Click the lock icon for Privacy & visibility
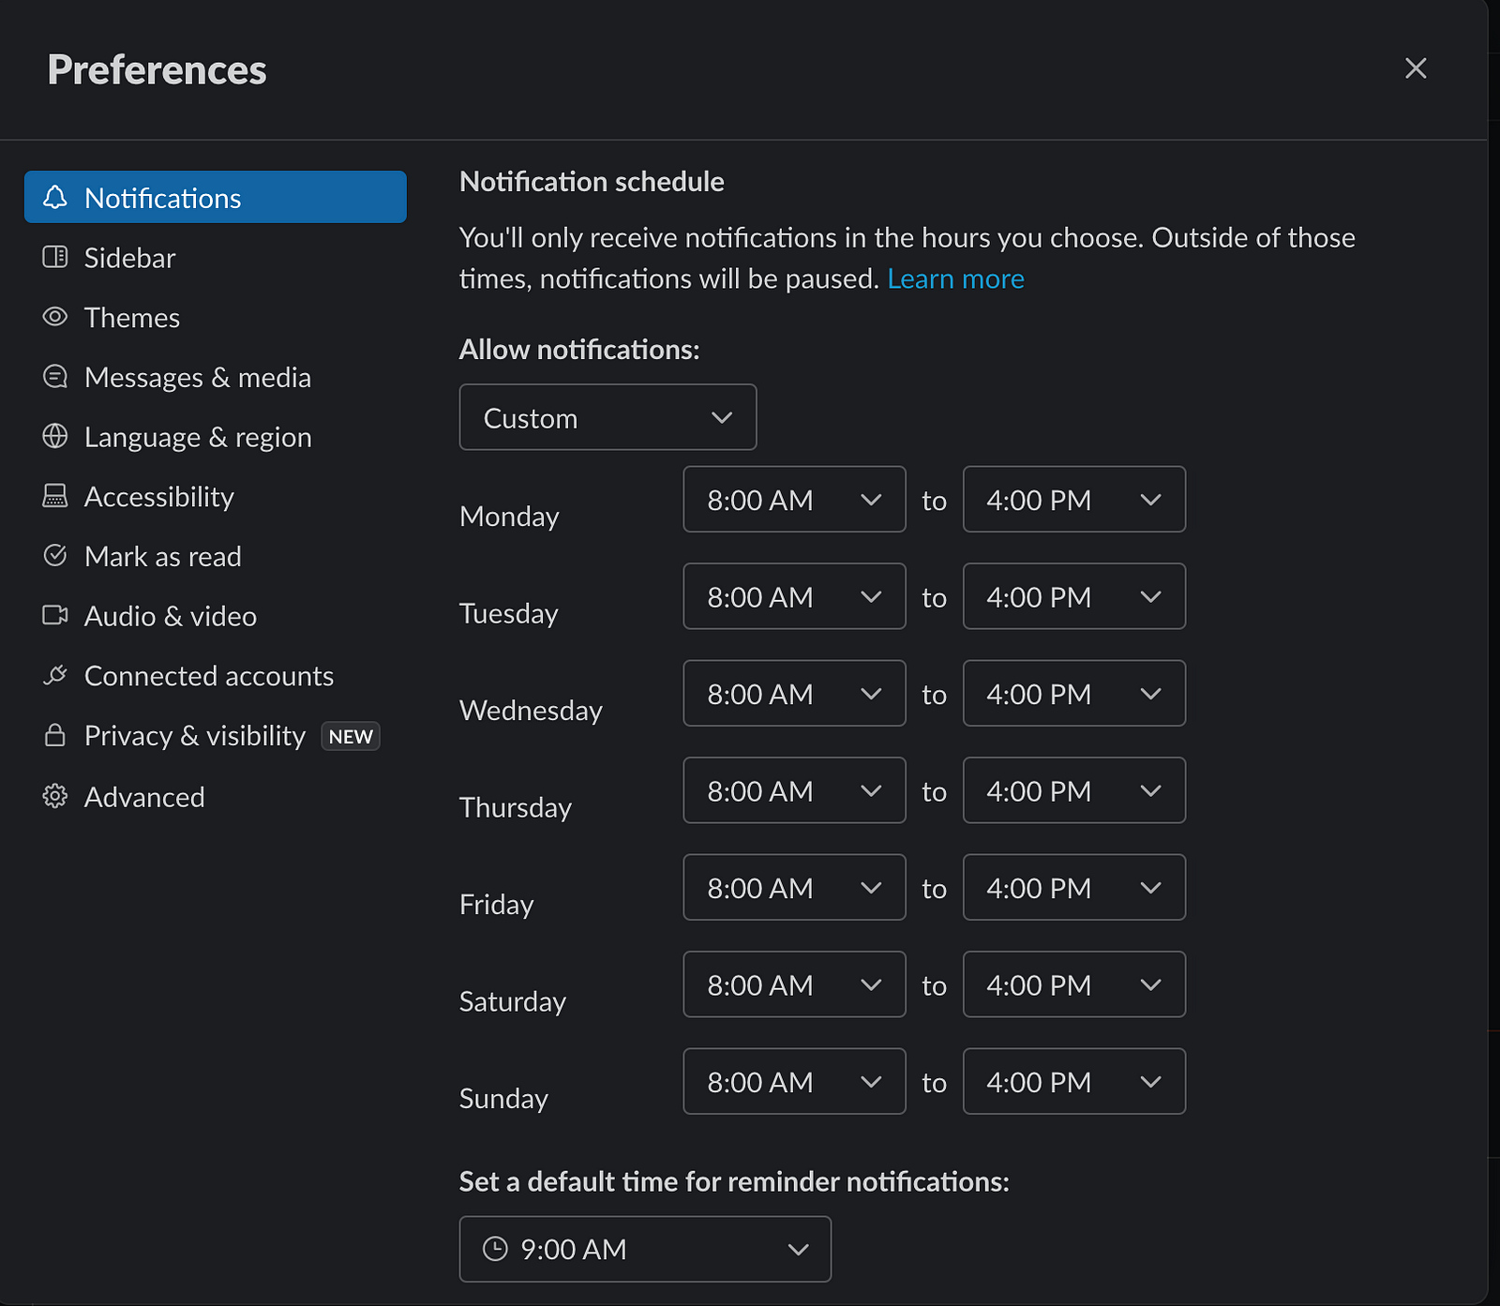This screenshot has height=1306, width=1500. [55, 735]
